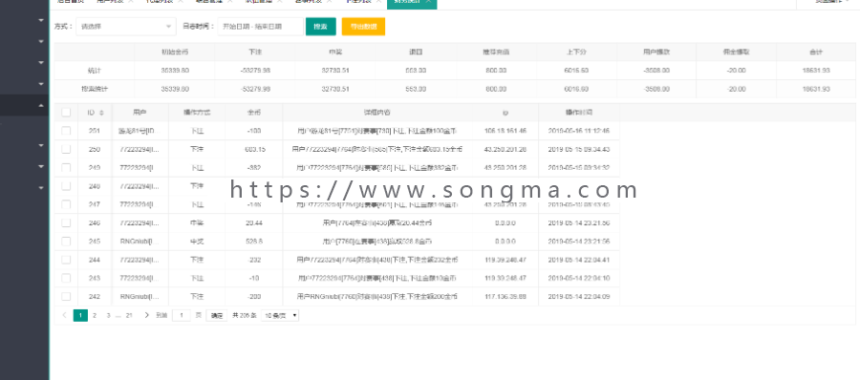Click timestamp 2019-05-14 22:04:41
Image resolution: width=860 pixels, height=380 pixels.
579,260
